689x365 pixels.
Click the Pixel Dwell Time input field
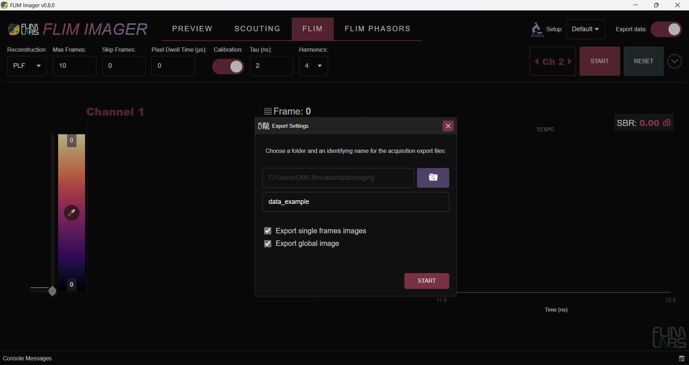[173, 66]
